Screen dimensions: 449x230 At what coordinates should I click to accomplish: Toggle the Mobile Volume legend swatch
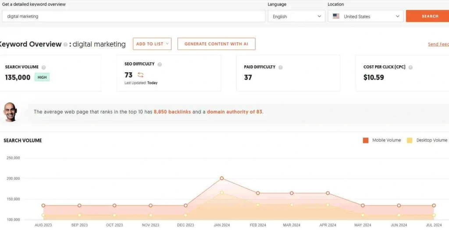[366, 141]
